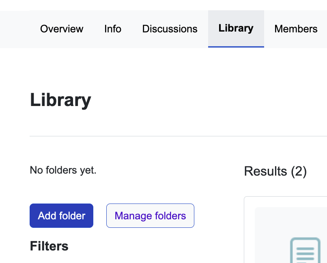Click the divider line below Library heading
This screenshot has width=327, height=263.
coord(162,136)
